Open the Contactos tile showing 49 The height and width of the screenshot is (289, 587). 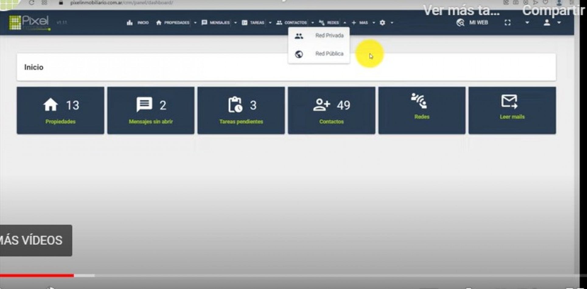(x=331, y=110)
